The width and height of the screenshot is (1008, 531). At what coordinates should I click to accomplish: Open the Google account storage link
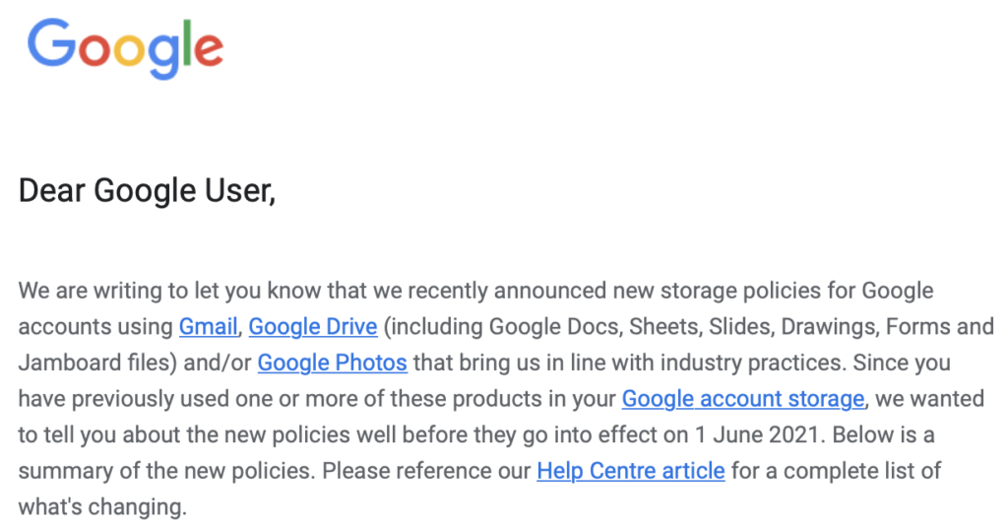(x=743, y=399)
